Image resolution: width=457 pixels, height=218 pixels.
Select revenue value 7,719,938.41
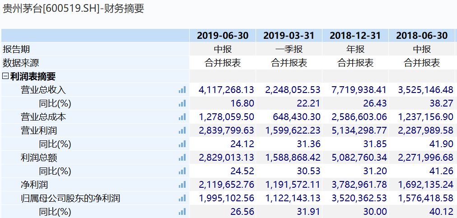point(359,90)
